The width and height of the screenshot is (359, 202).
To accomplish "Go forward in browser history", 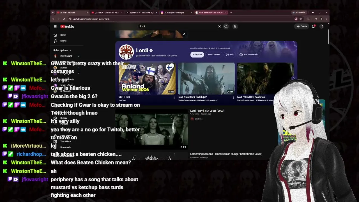I will [58, 19].
